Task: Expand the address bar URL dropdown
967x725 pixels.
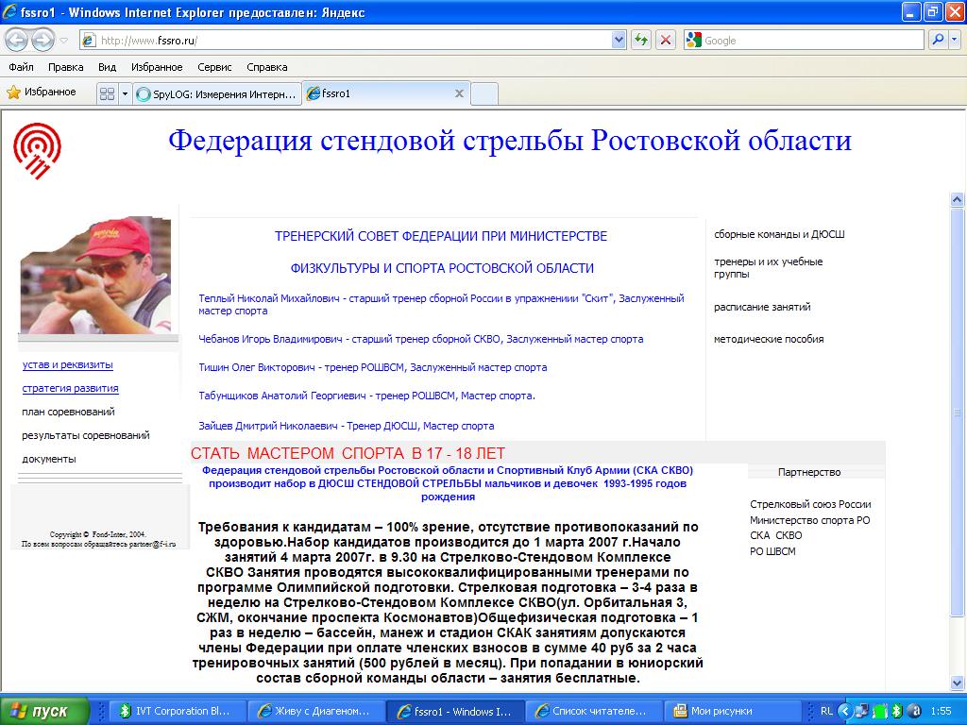Action: pos(619,40)
